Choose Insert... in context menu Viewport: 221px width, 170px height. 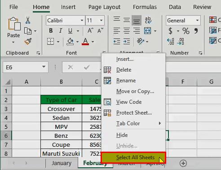pyautogui.click(x=133, y=59)
